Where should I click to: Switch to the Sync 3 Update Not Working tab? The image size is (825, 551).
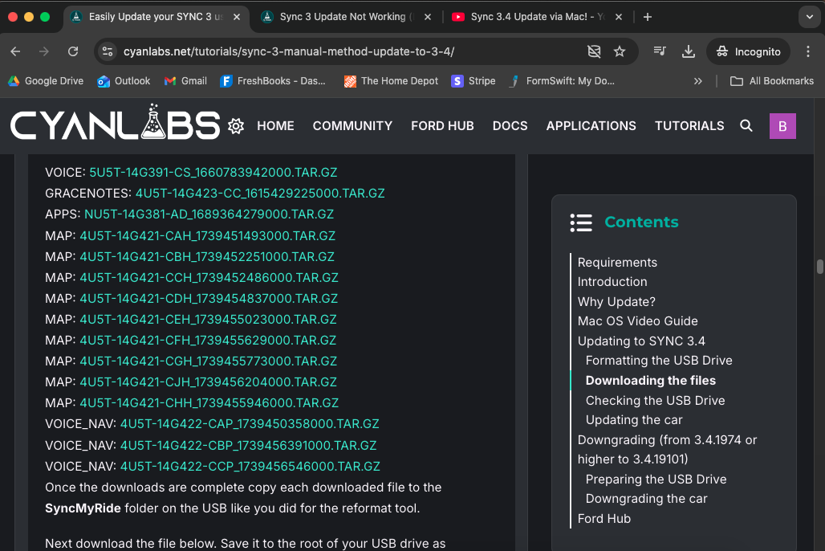point(345,17)
